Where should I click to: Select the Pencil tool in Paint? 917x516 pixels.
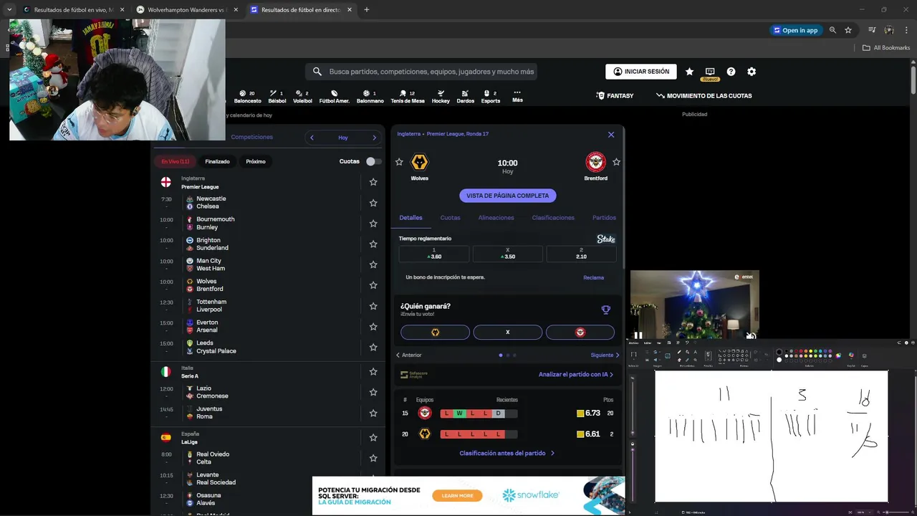click(679, 352)
